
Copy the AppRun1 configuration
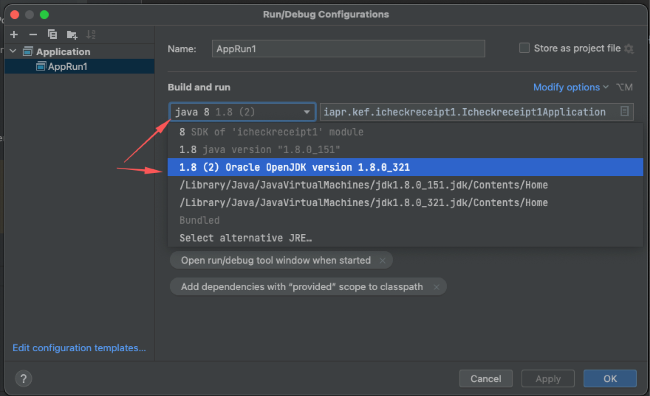tap(52, 34)
